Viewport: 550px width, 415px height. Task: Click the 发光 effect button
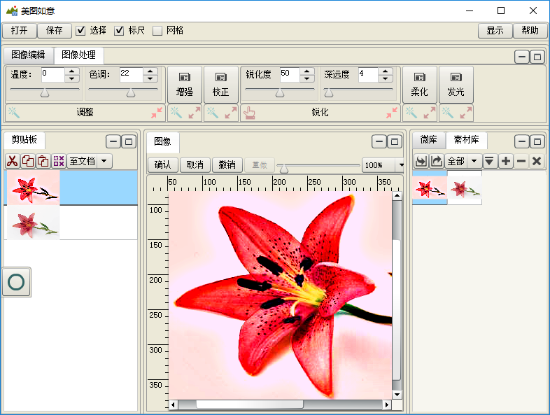click(456, 85)
